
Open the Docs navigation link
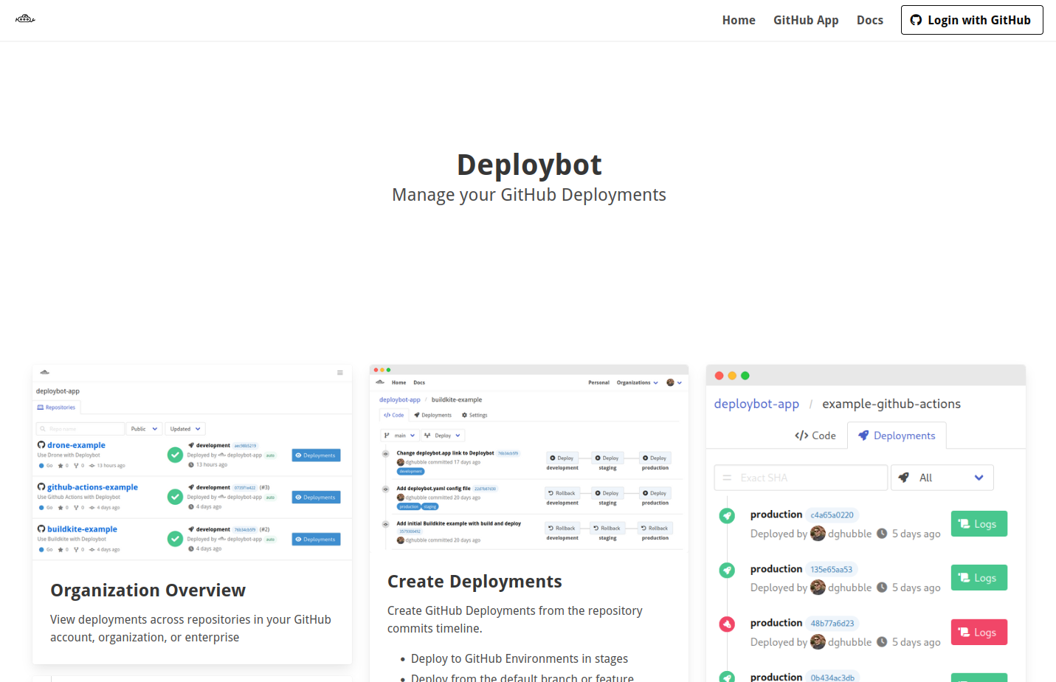[870, 20]
